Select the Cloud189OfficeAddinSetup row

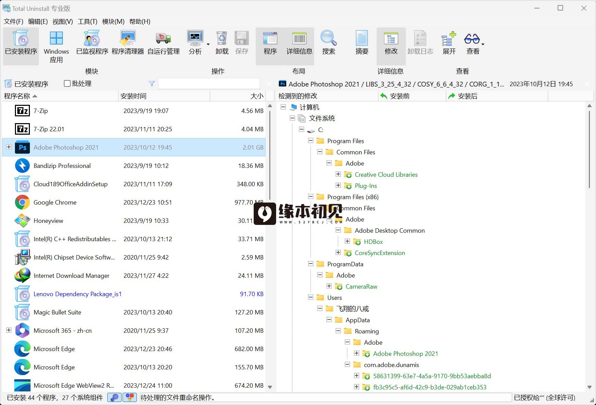(134, 184)
